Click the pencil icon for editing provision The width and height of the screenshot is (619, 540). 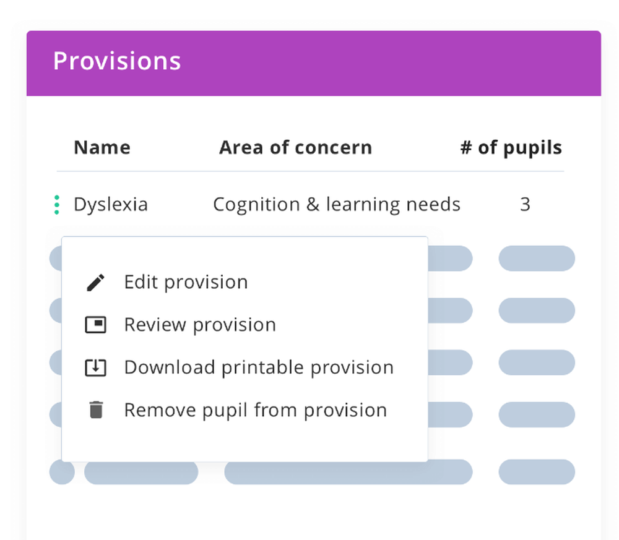pyautogui.click(x=95, y=283)
